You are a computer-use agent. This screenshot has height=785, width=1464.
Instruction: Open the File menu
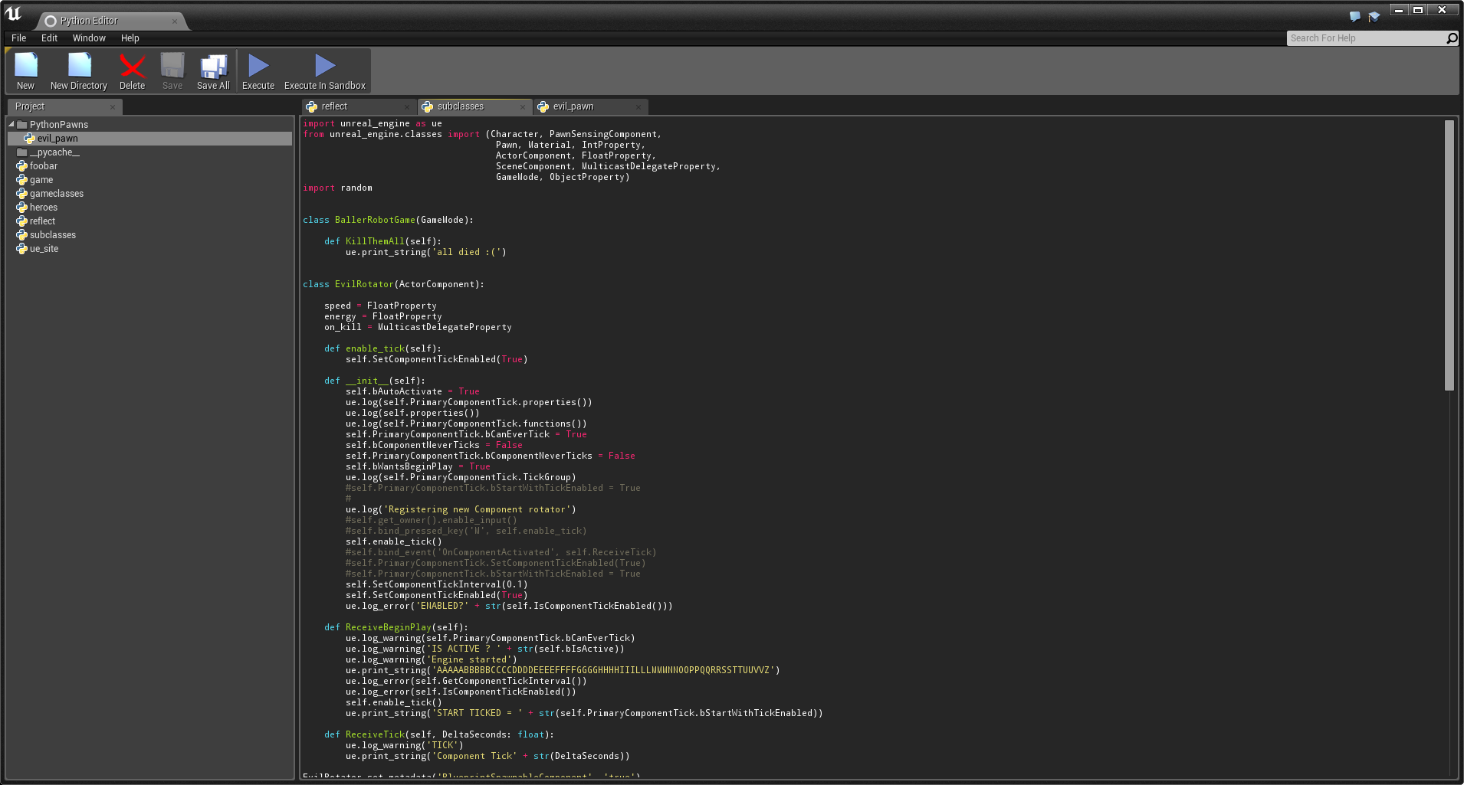pyautogui.click(x=18, y=38)
